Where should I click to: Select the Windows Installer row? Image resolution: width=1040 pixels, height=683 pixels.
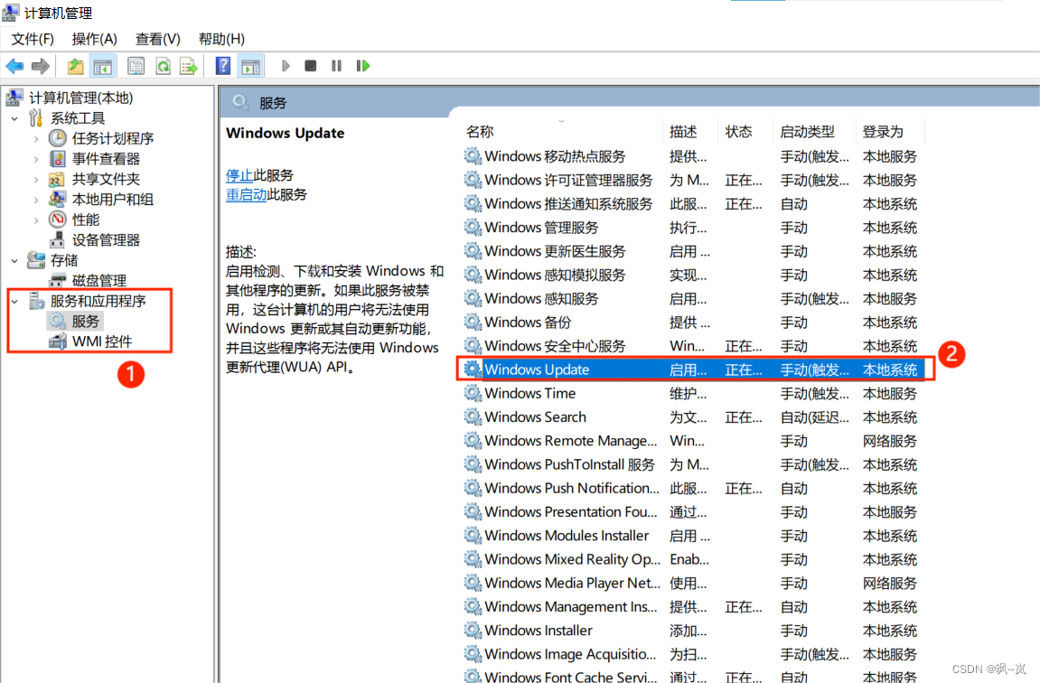692,631
